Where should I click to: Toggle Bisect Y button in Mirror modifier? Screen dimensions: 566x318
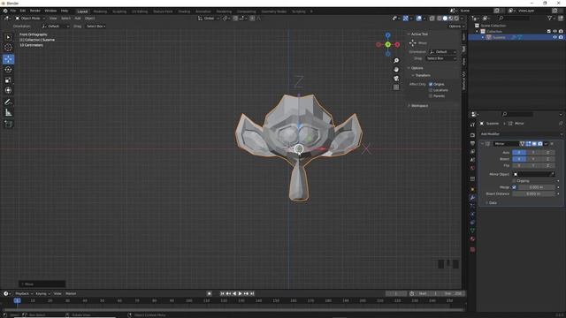pos(533,159)
